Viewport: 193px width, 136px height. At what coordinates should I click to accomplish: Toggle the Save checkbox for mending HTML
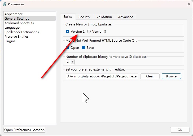pyautogui.click(x=84, y=48)
